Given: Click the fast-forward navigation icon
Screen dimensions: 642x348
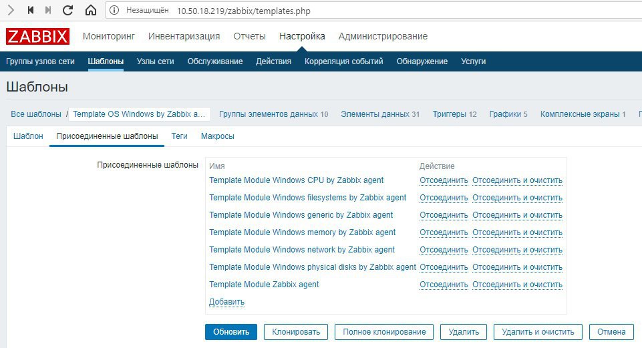Looking at the screenshot, I should tap(48, 10).
